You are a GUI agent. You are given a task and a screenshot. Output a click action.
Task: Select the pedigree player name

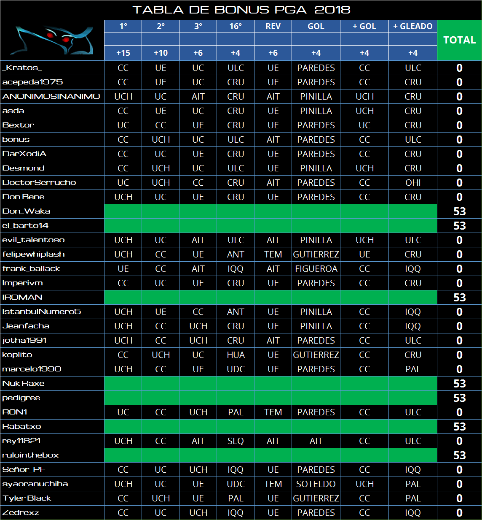[x=21, y=398]
